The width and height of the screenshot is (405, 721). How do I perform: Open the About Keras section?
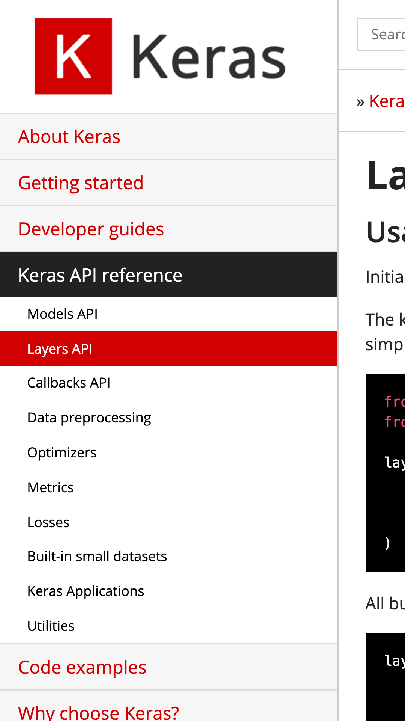[169, 137]
